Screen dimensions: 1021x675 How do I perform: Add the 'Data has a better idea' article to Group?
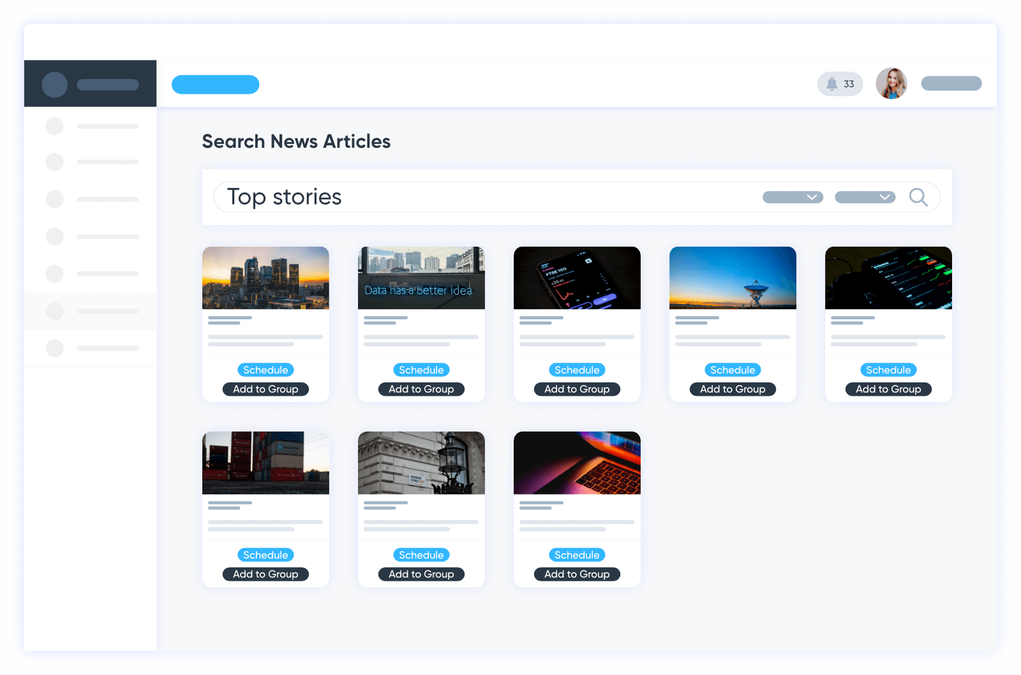421,389
